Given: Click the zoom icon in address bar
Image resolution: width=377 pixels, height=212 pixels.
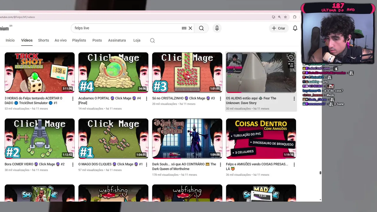Looking at the screenshot, I should (x=279, y=17).
